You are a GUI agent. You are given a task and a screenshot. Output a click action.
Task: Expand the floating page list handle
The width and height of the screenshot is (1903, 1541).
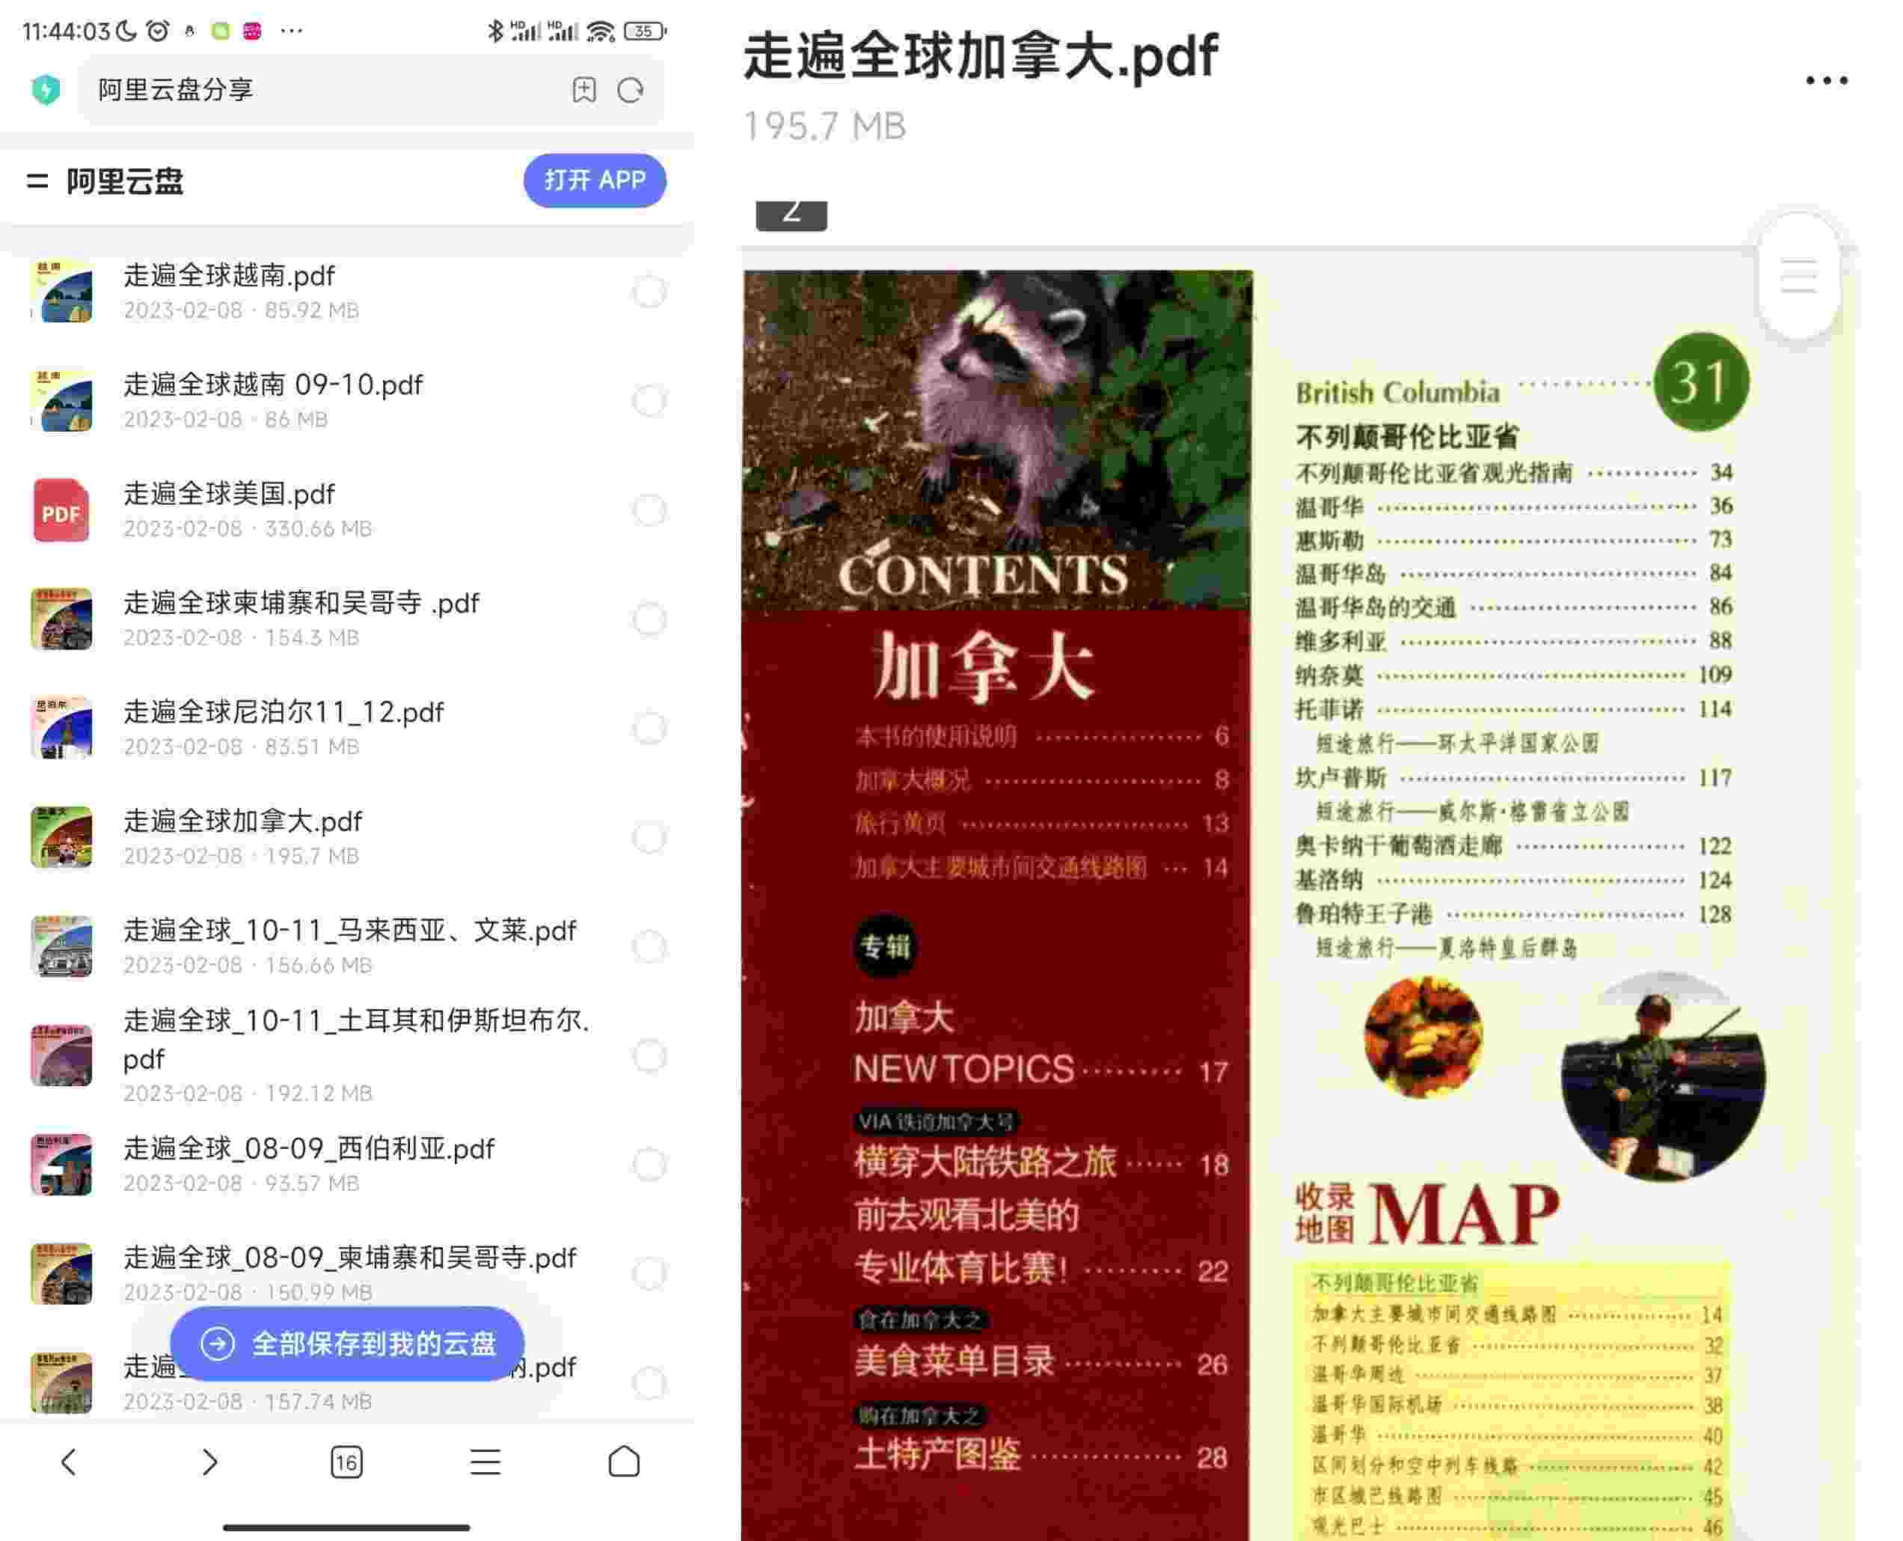[1798, 276]
